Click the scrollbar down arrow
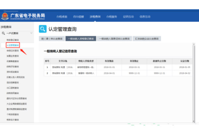 click(x=194, y=121)
